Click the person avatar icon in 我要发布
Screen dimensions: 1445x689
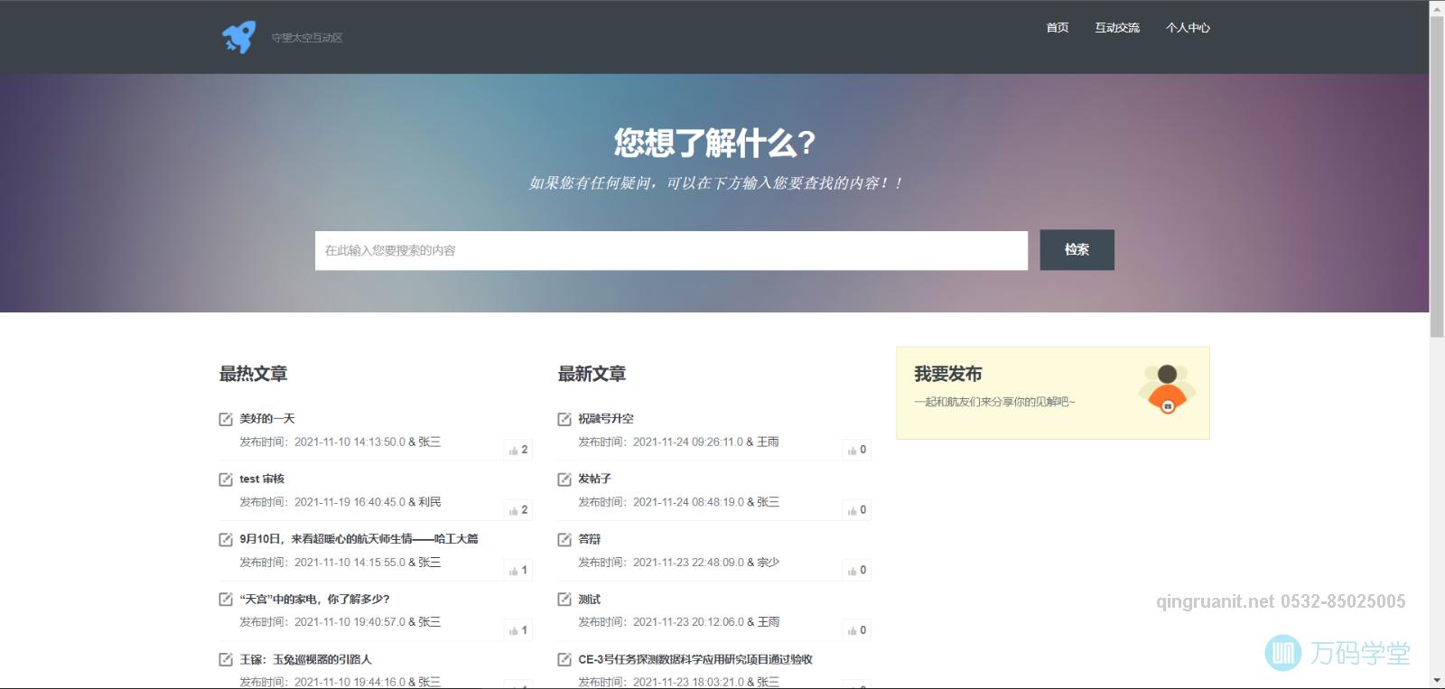point(1167,388)
